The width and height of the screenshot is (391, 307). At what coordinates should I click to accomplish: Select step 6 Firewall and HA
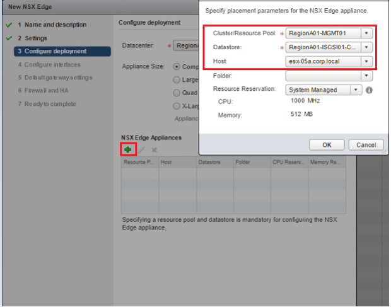(43, 90)
